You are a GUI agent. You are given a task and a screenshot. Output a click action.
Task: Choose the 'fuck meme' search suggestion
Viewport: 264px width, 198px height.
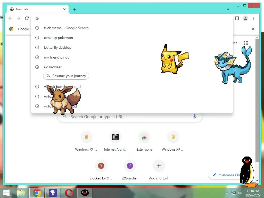click(132, 28)
